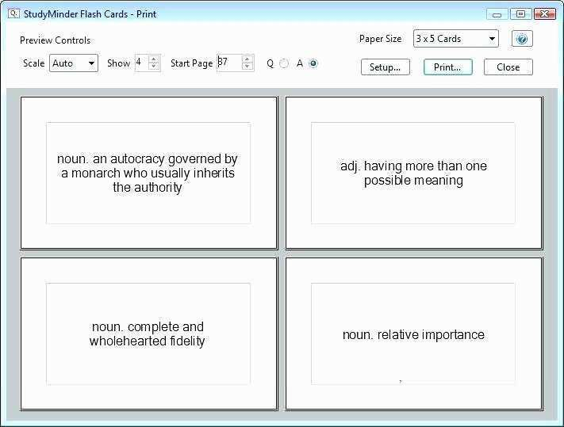The height and width of the screenshot is (427, 564).
Task: Increase the Show count with up arrow
Action: tap(153, 59)
